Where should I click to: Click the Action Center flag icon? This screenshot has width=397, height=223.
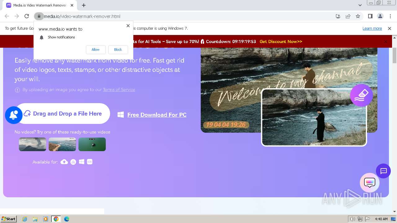(367, 219)
